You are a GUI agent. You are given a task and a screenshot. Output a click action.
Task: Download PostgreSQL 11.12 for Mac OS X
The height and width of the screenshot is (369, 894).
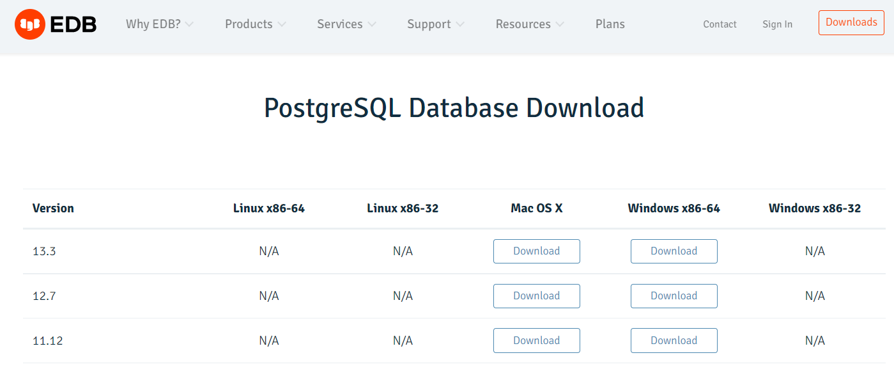[536, 340]
